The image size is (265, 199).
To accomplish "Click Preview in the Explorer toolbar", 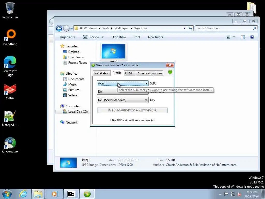I will pyautogui.click(x=91, y=37).
